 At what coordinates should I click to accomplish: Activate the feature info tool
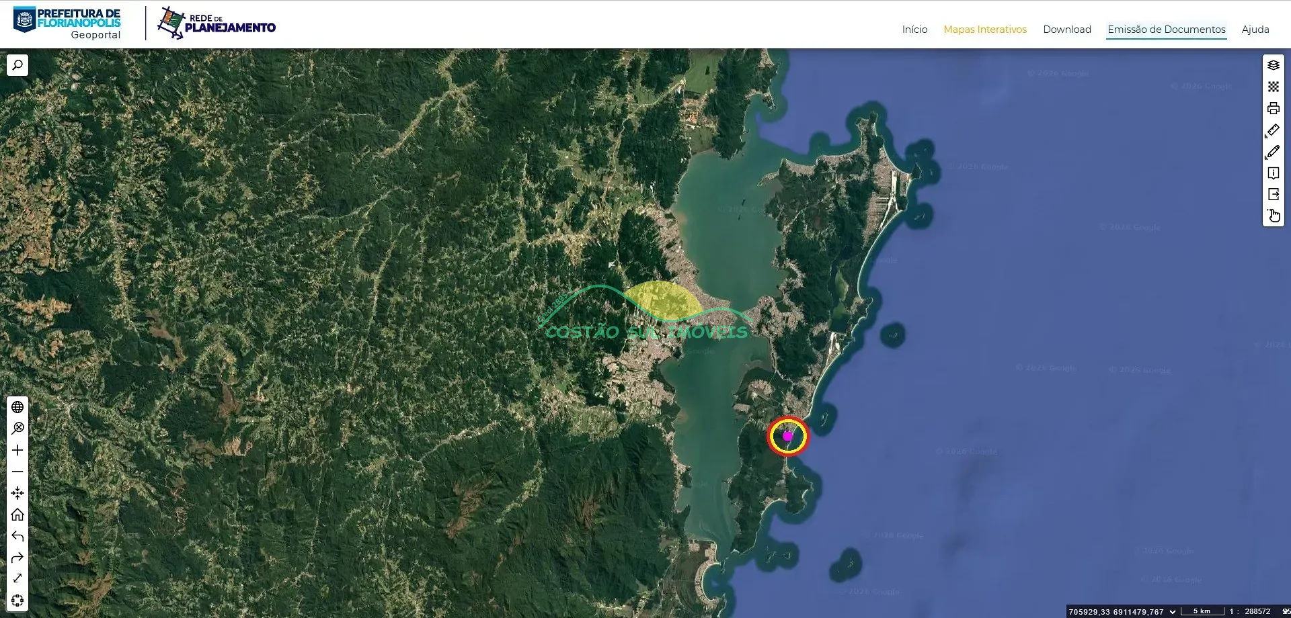coord(1274,173)
